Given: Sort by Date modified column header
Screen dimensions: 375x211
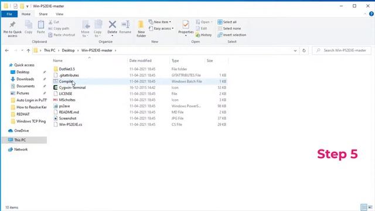Looking at the screenshot, I should pos(141,61).
